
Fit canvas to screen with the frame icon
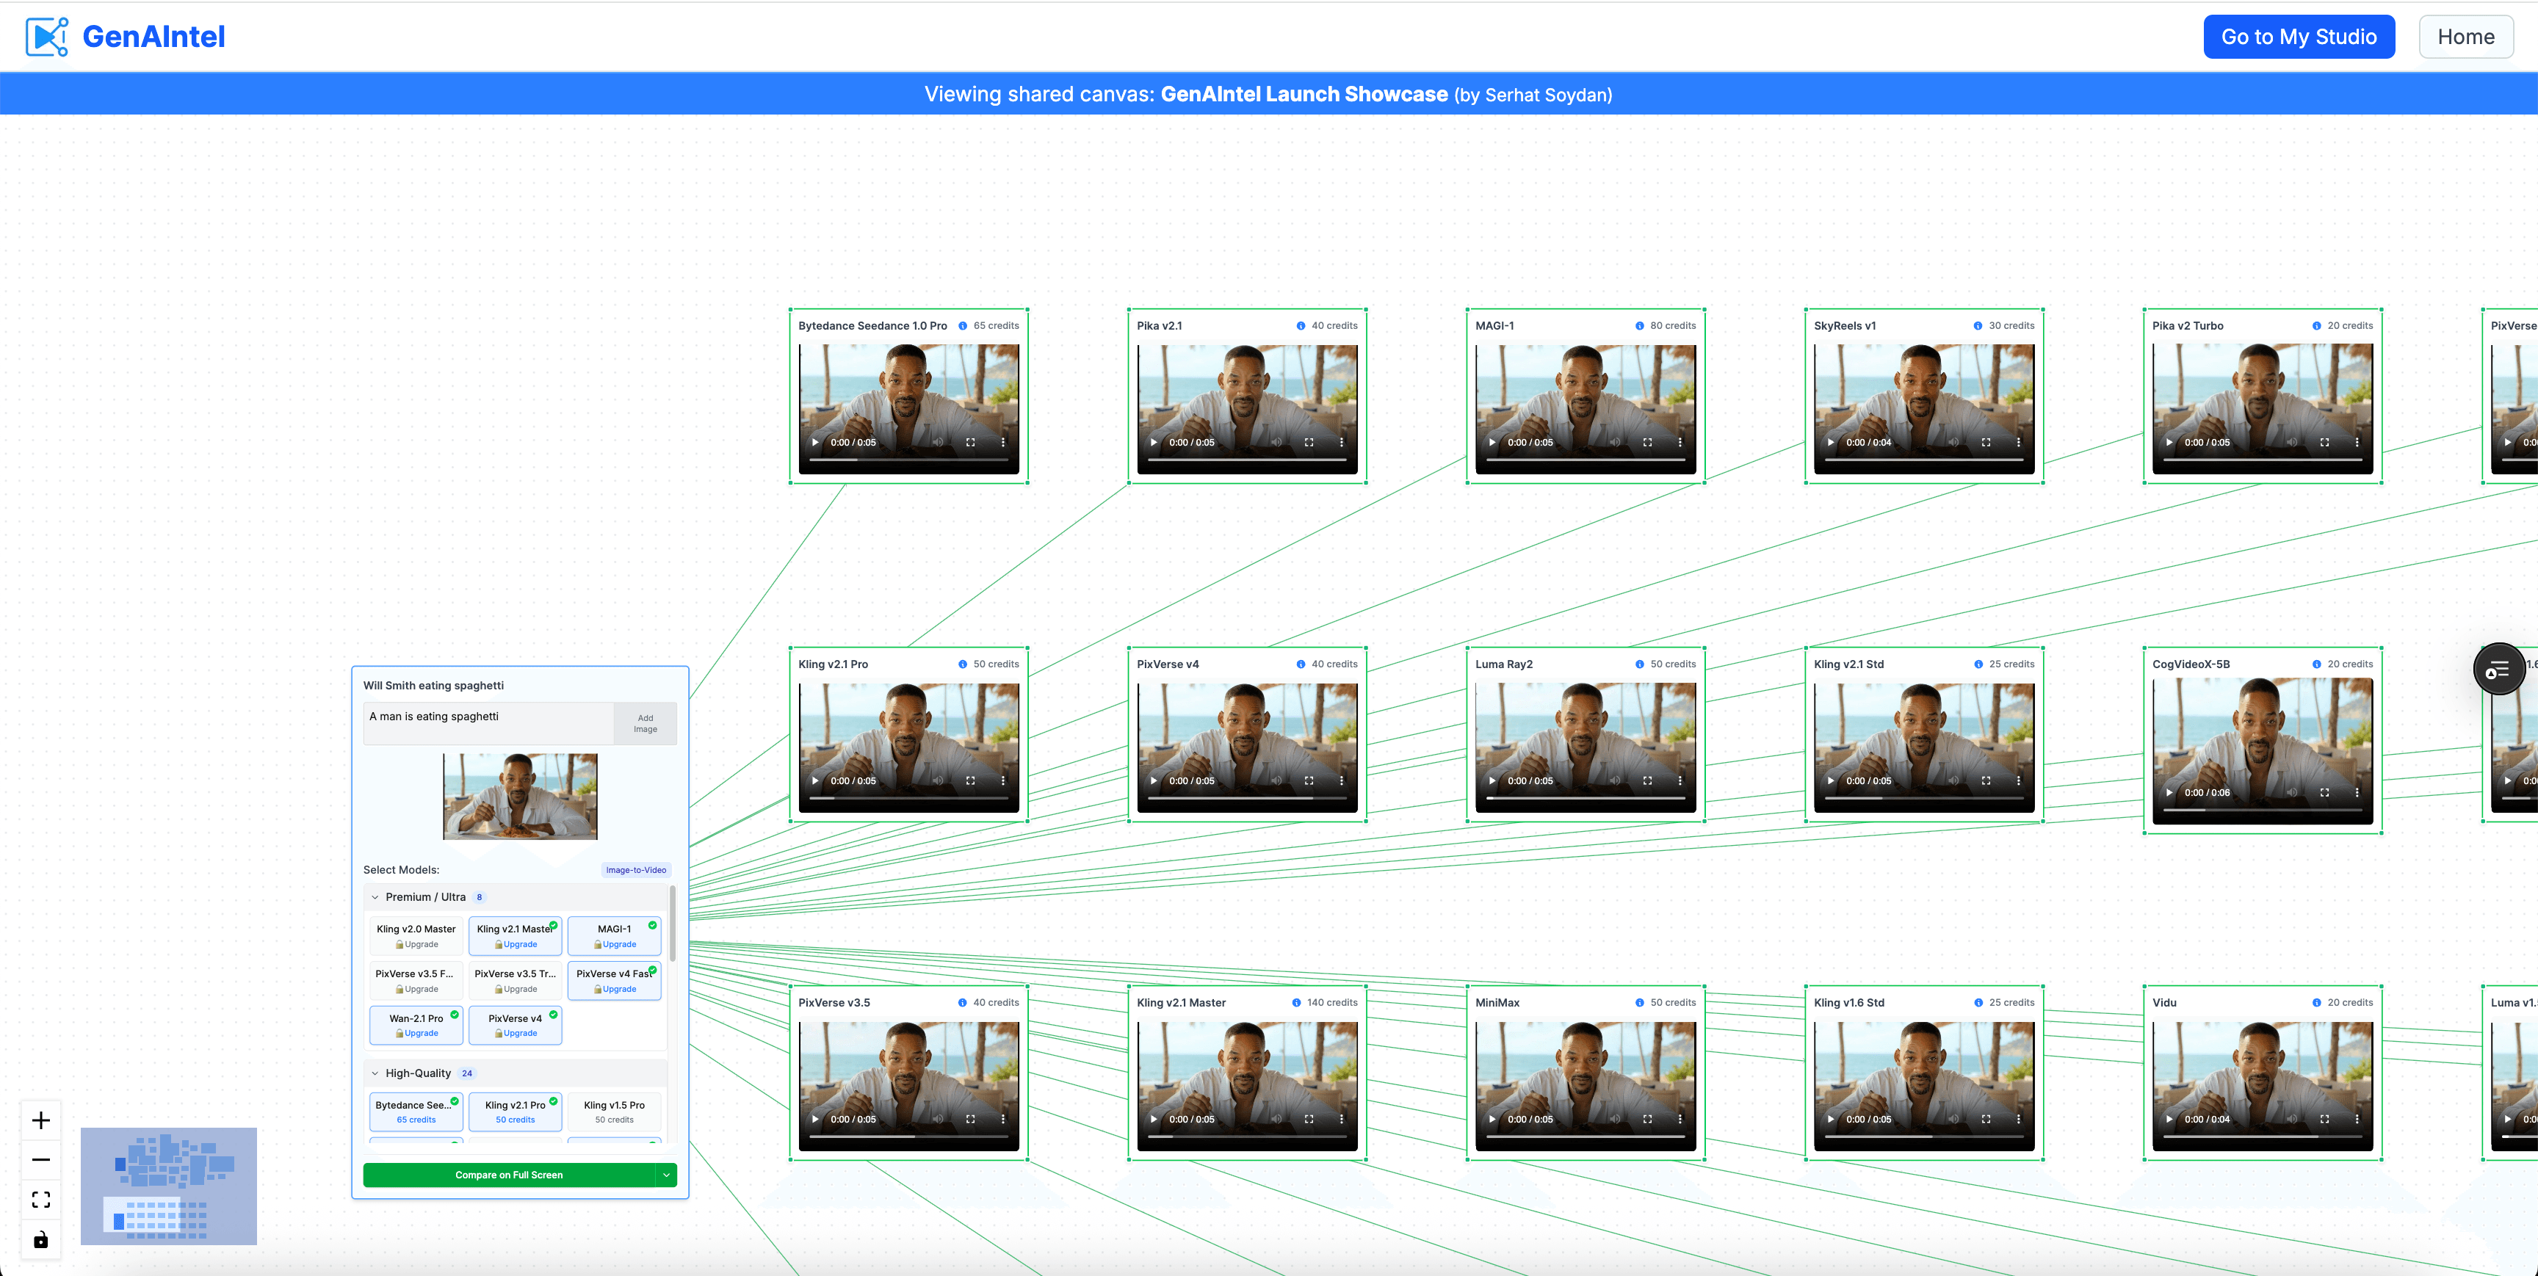[x=40, y=1199]
